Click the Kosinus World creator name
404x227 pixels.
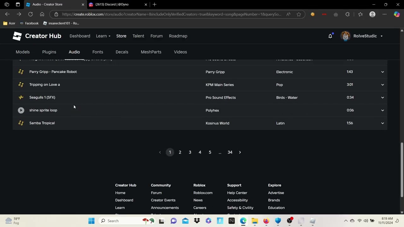point(217,123)
